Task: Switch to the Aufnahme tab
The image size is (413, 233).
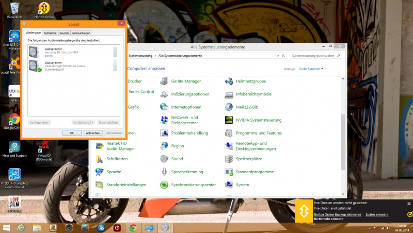Action: [50, 33]
